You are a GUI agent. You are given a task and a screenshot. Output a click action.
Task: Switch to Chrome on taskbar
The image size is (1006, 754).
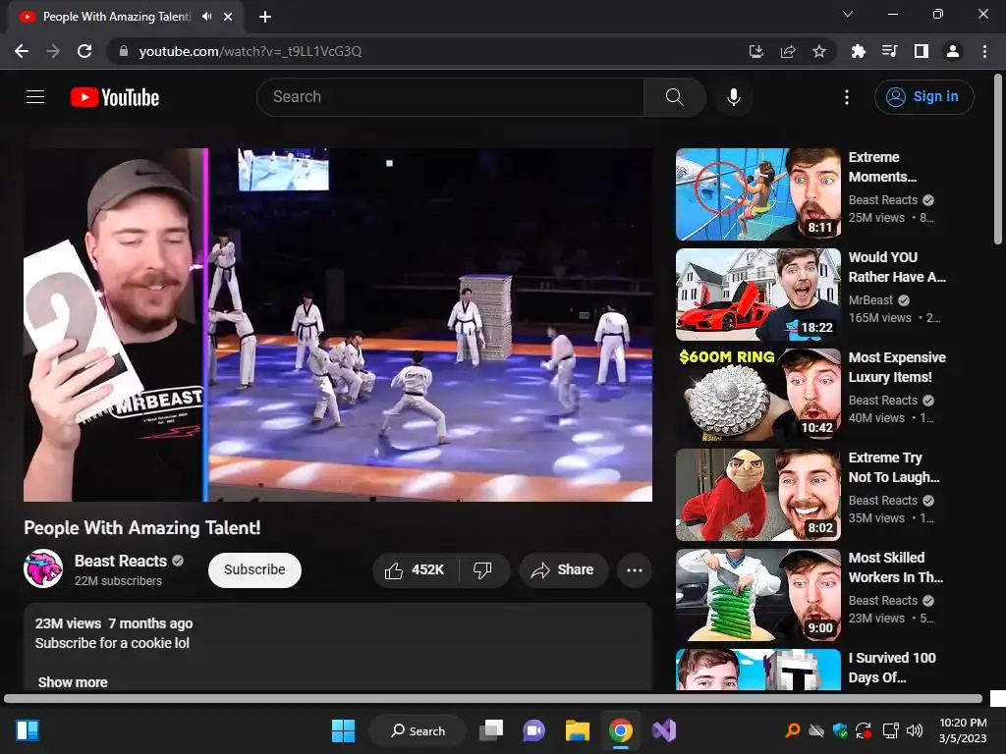pyautogui.click(x=621, y=730)
